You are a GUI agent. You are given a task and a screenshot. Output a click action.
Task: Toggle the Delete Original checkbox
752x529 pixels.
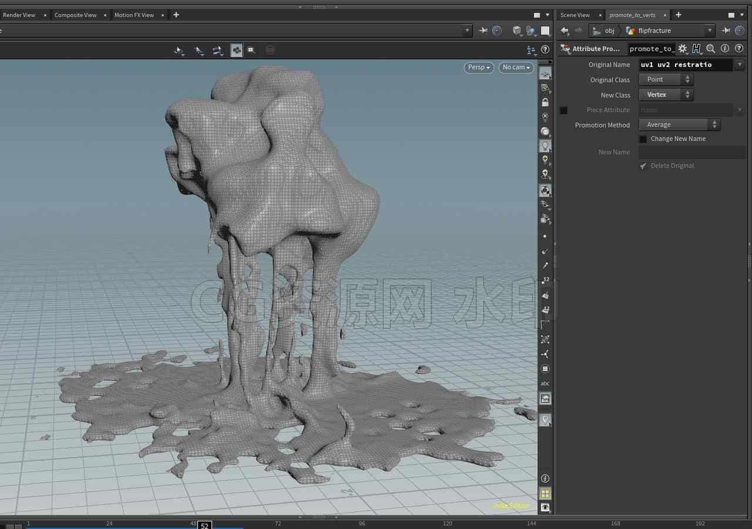(643, 166)
